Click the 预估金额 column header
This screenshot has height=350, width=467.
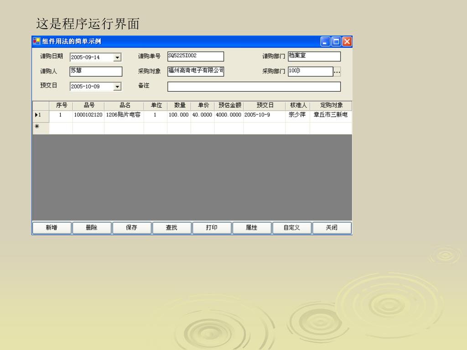tap(229, 105)
